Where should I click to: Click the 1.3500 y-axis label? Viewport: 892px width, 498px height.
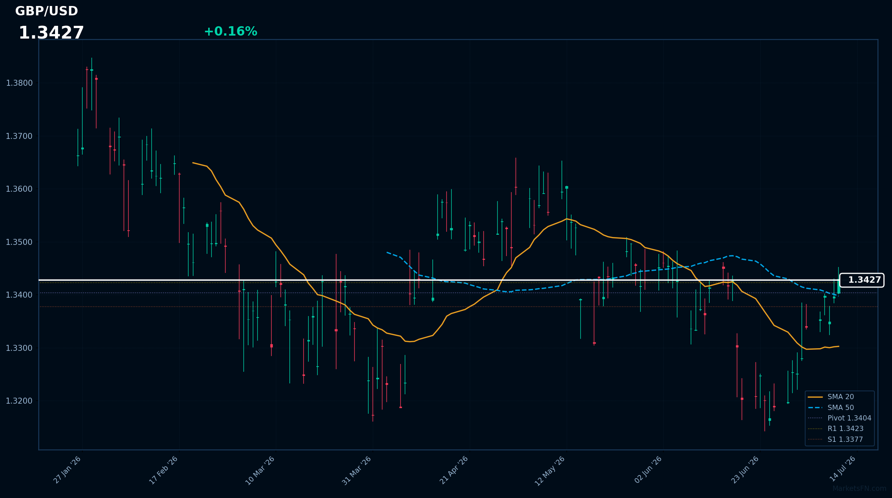tap(19, 242)
